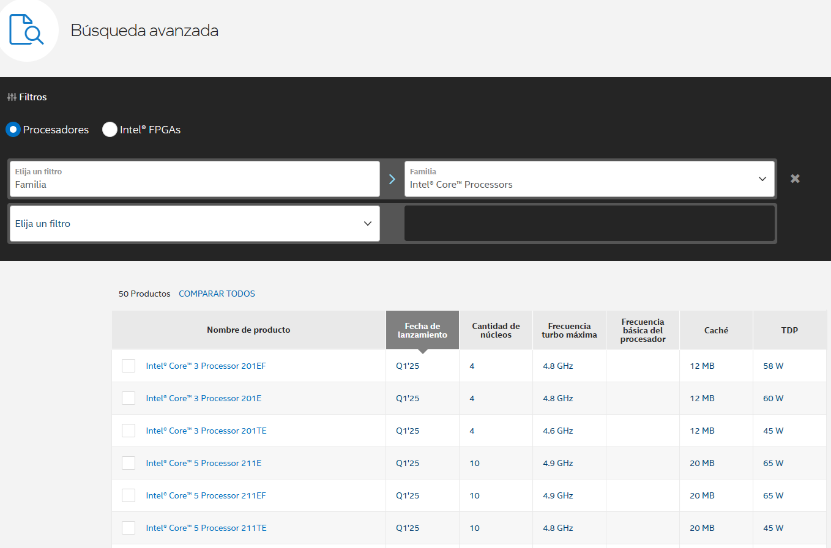This screenshot has width=831, height=548.
Task: Click the advanced search document magnifier icon
Action: tap(27, 28)
